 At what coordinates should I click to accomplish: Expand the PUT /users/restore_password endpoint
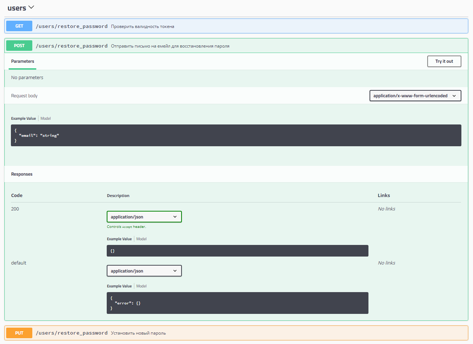click(72, 333)
